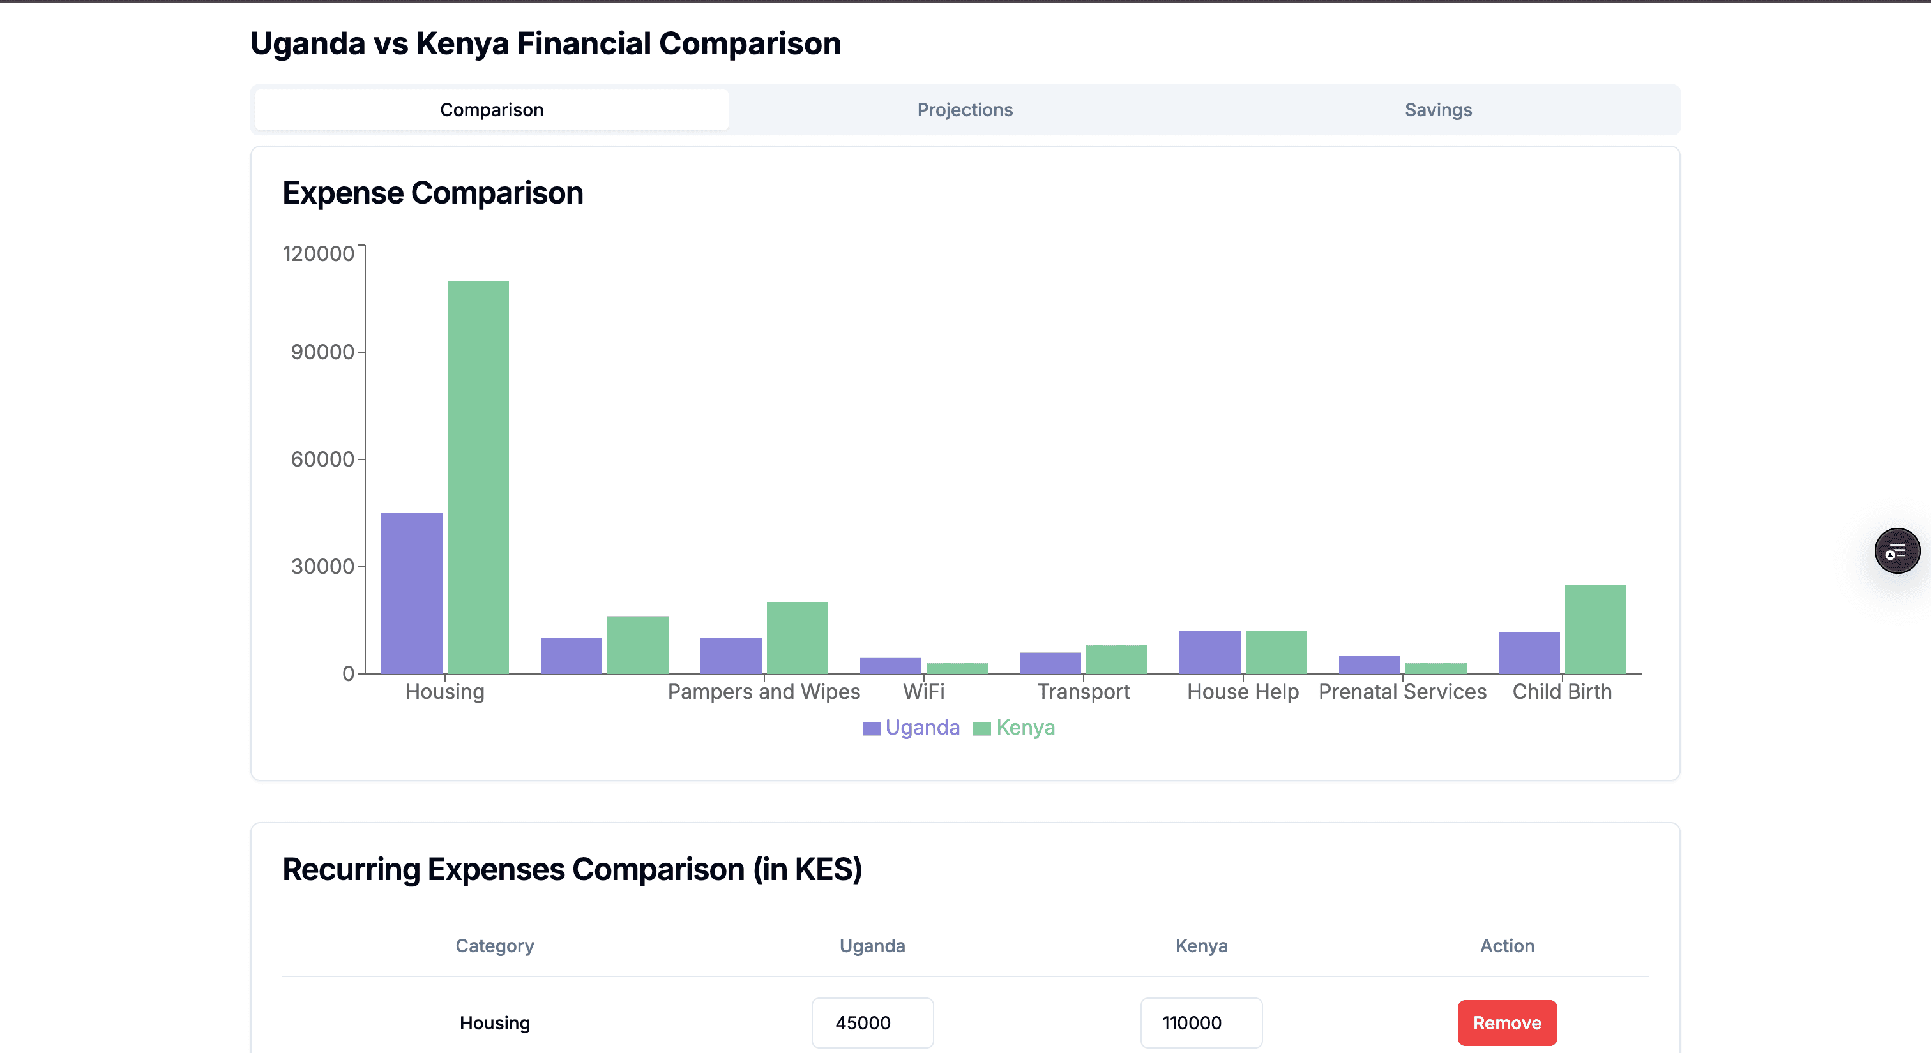Click the Housing Uganda amount field
The width and height of the screenshot is (1931, 1053).
(872, 1022)
